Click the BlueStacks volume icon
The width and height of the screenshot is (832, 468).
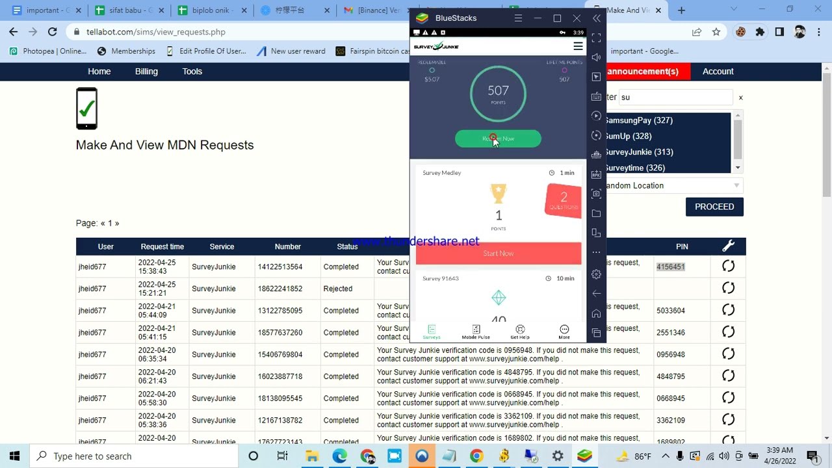point(596,58)
